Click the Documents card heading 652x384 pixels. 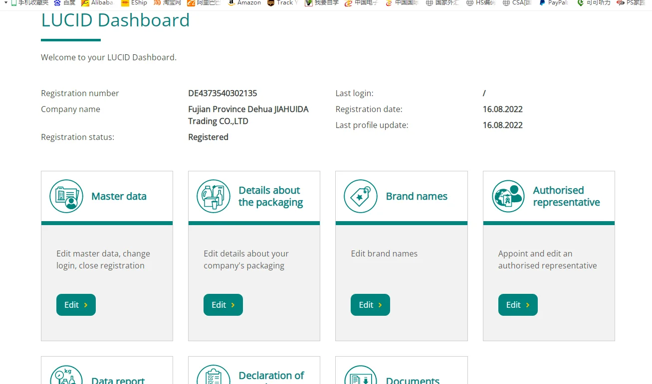click(413, 380)
